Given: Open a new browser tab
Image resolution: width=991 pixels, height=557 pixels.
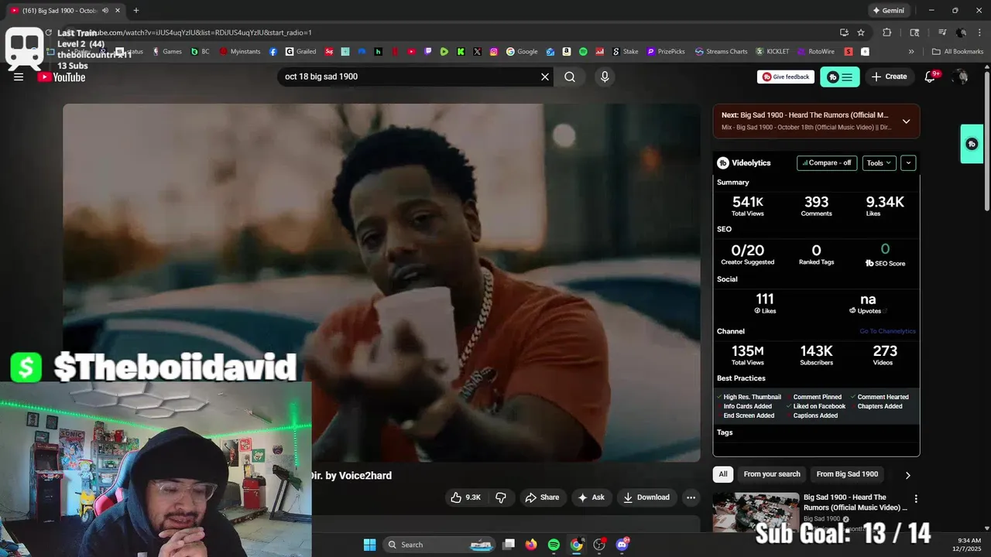Looking at the screenshot, I should (136, 11).
